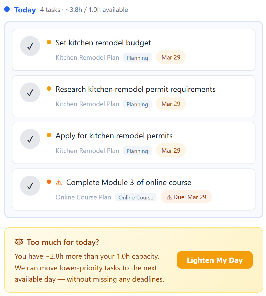Open the 'Mar 29' date badge on the budget task
Image resolution: width=266 pixels, height=296 pixels.
coord(171,57)
